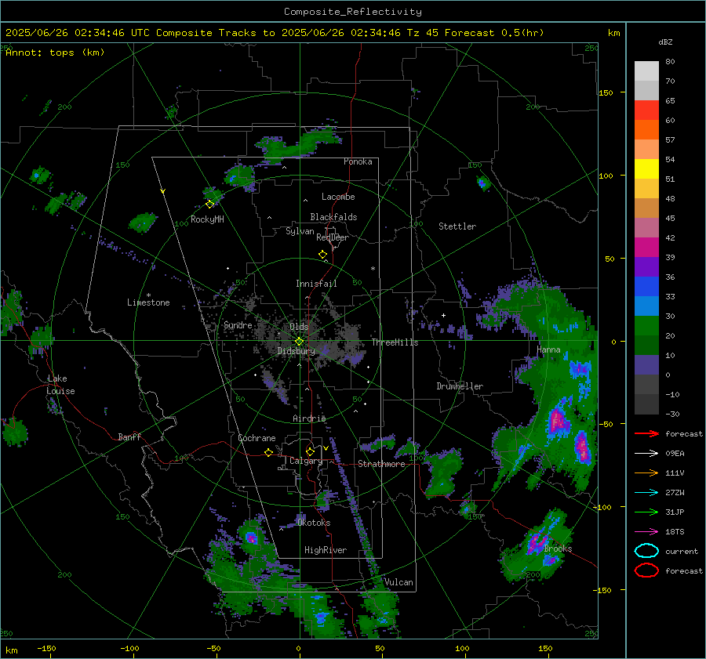The width and height of the screenshot is (706, 659).
Task: Click the white 09EA arrow icon
Action: (646, 453)
